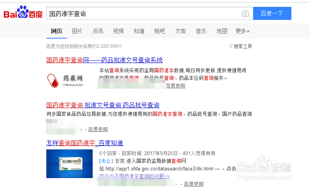
Task: Select the 网页 tab
Action: click(57, 31)
